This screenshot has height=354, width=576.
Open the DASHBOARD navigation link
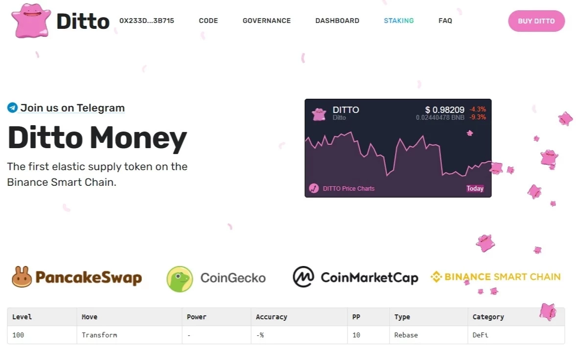[x=337, y=21]
